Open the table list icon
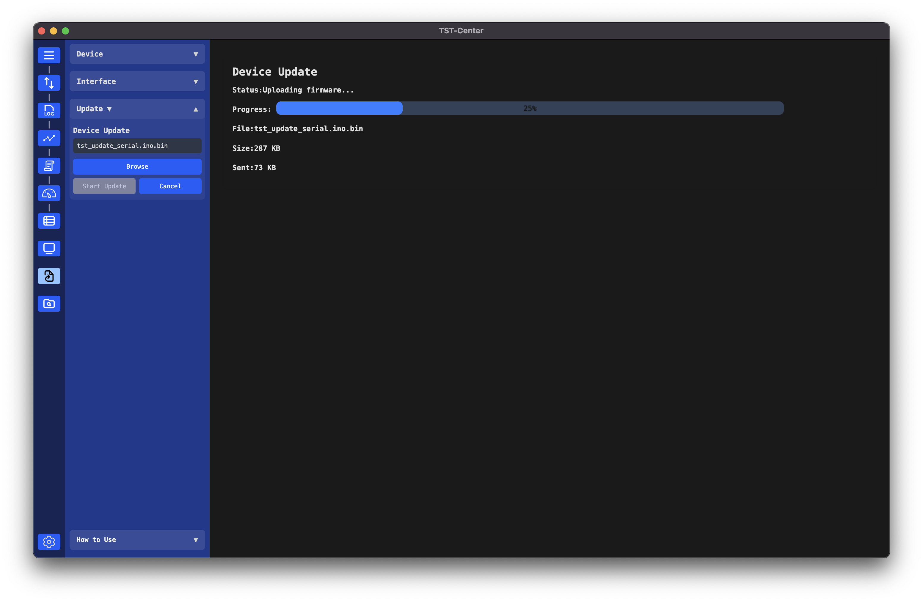 pos(49,221)
